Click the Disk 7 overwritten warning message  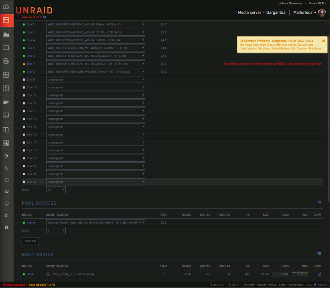tap(272, 64)
